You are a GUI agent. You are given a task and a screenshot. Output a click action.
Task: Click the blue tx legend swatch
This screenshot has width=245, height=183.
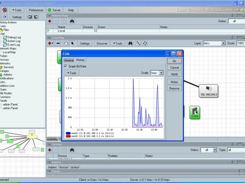(68, 133)
